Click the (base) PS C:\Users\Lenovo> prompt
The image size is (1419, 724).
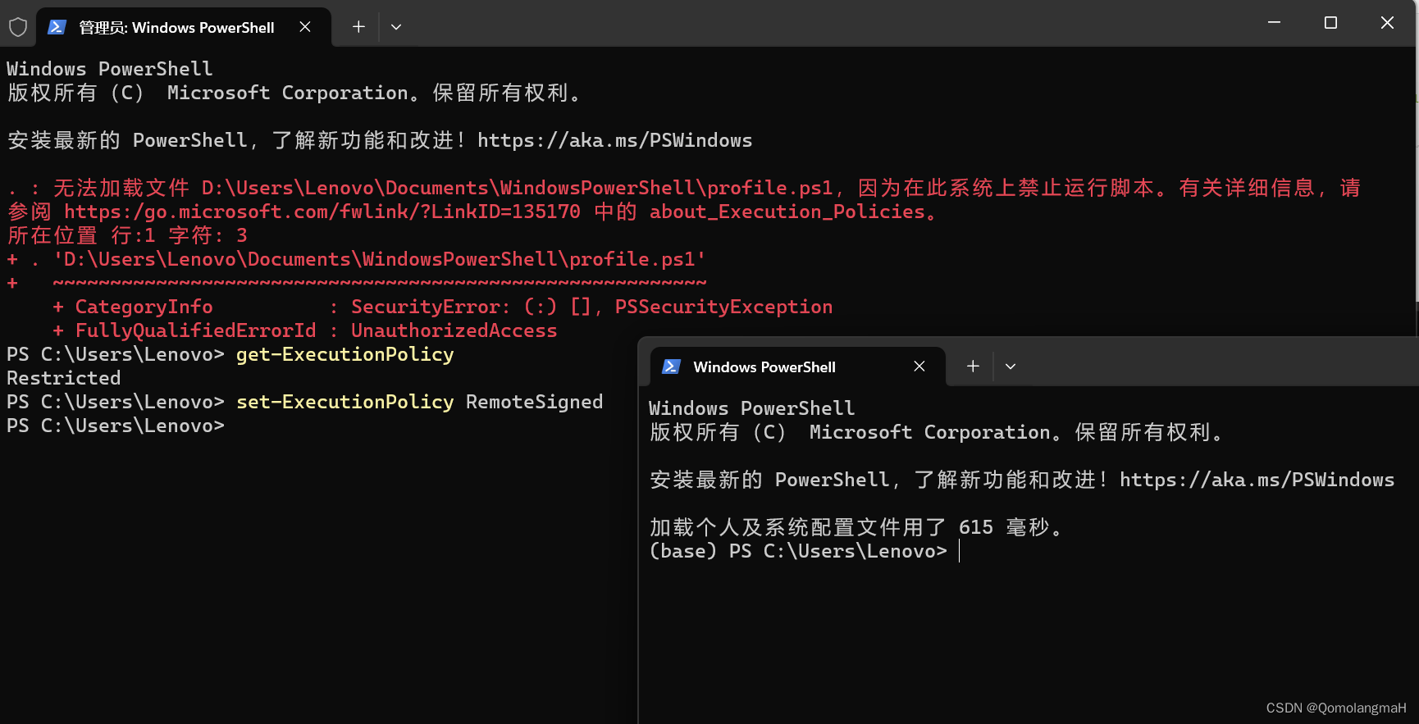pyautogui.click(x=798, y=551)
